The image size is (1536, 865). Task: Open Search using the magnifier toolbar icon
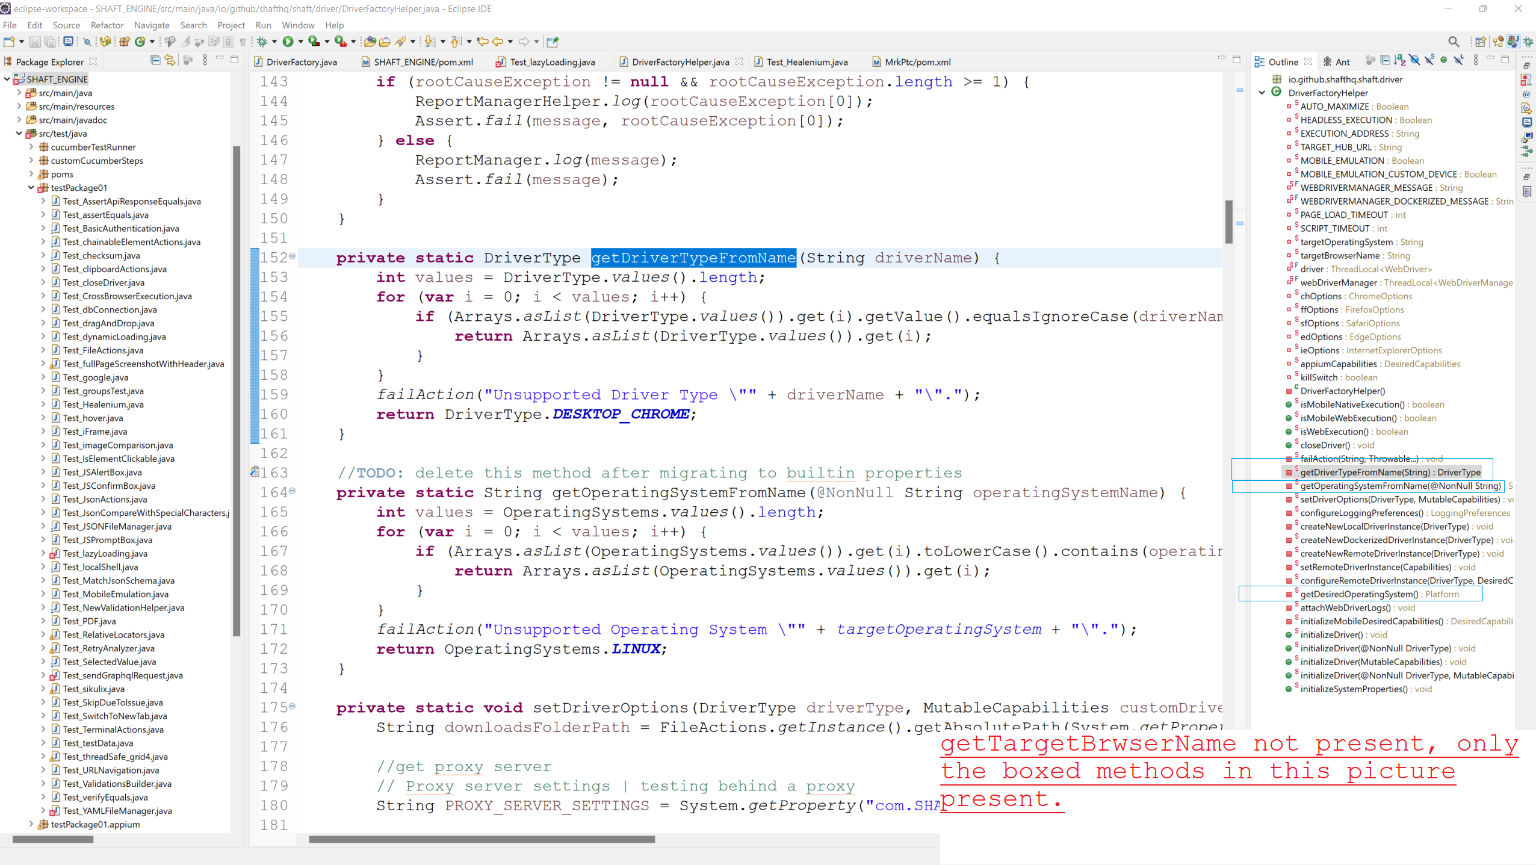click(x=1454, y=42)
